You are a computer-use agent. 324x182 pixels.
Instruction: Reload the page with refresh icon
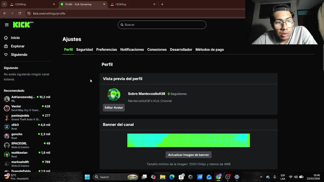(x=20, y=13)
